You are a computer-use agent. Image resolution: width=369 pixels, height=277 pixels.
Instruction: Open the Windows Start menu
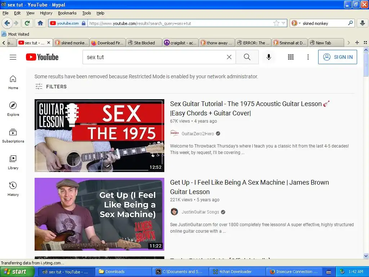coord(17,272)
